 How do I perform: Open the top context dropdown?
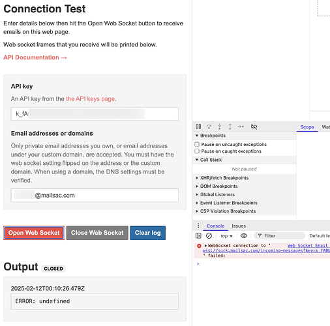click(x=226, y=236)
